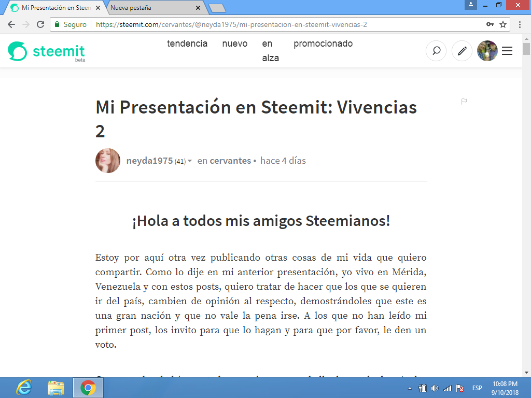Select the Mi Presentación en Steemit tab

pyautogui.click(x=56, y=8)
